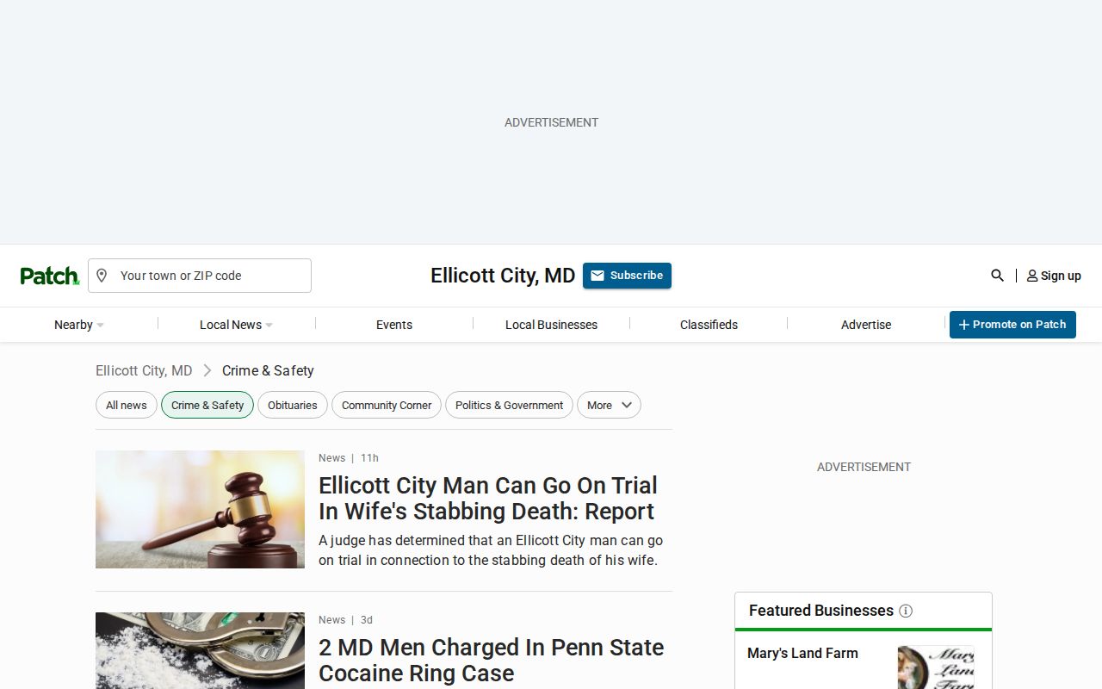Open Local Businesses menu item

click(551, 325)
